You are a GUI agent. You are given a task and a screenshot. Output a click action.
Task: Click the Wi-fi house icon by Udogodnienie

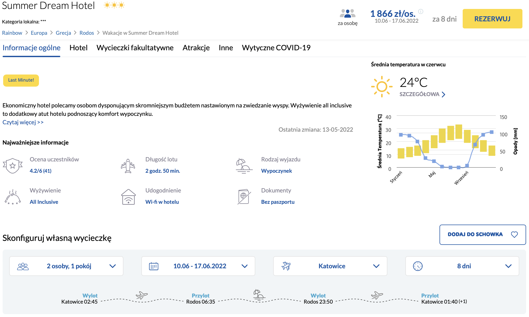click(x=128, y=197)
